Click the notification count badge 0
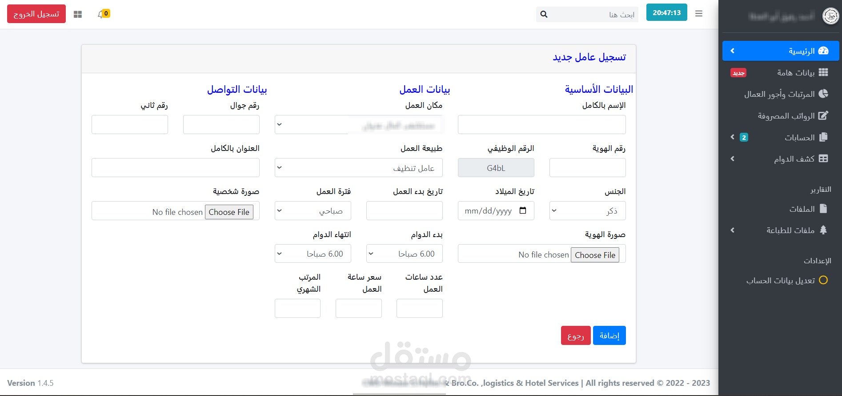 106,13
